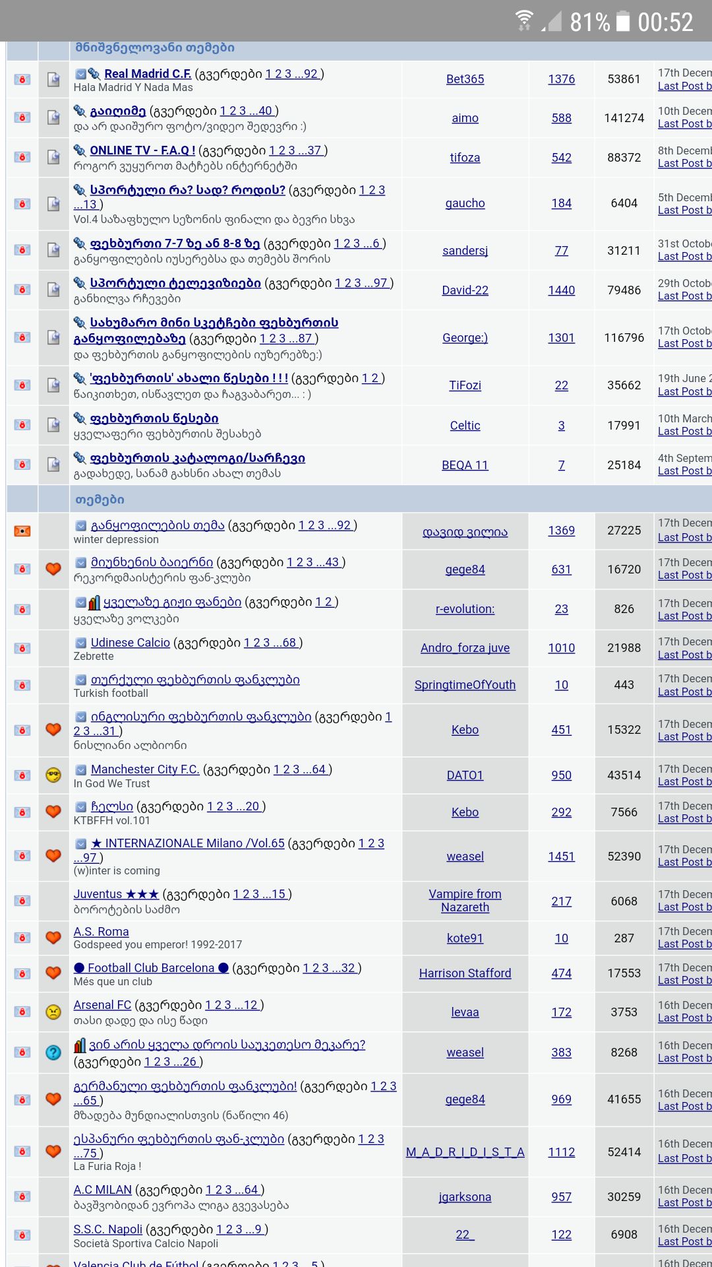Click the pin icon in the Celtic thread row

tap(80, 418)
